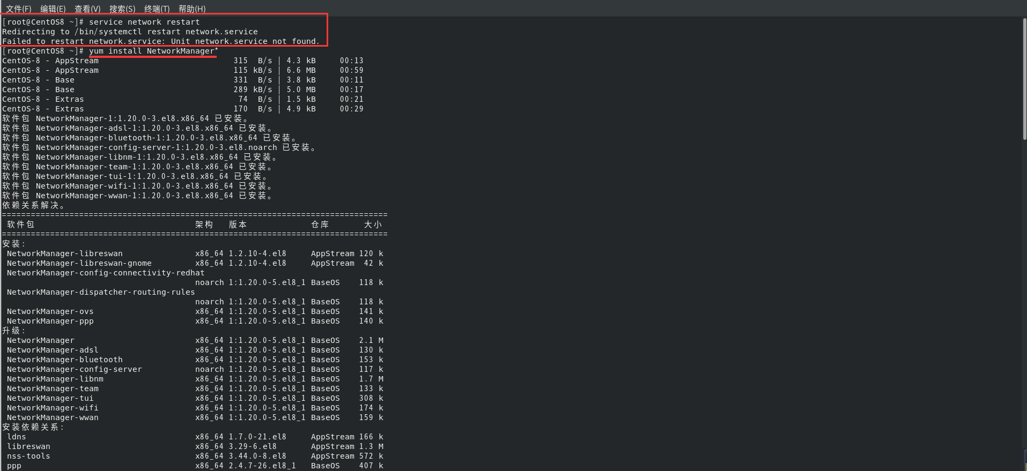The width and height of the screenshot is (1027, 471).
Task: Click the 'NetworkManager-ppp' package name
Action: (x=50, y=321)
